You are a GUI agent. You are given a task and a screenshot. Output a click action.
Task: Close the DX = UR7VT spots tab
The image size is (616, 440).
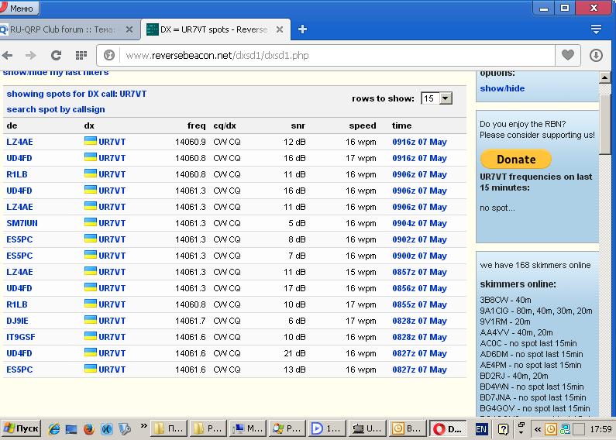pyautogui.click(x=279, y=29)
